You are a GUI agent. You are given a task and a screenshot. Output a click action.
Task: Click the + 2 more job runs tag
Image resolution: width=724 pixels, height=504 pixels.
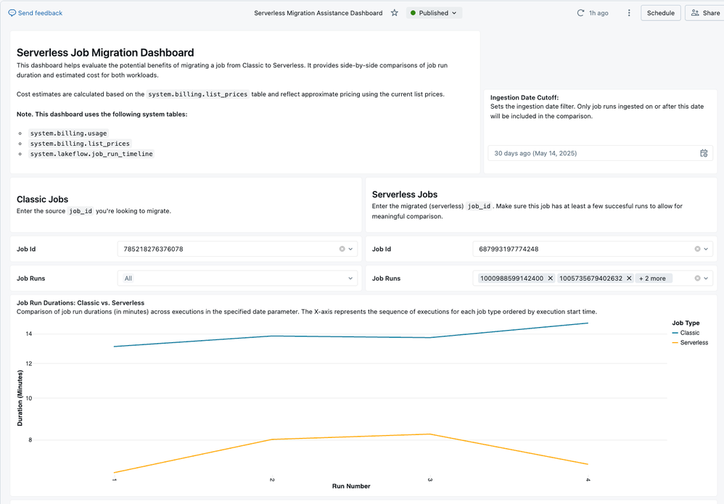[x=652, y=278]
